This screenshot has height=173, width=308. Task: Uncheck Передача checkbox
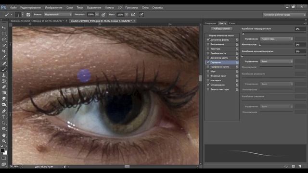(x=208, y=62)
